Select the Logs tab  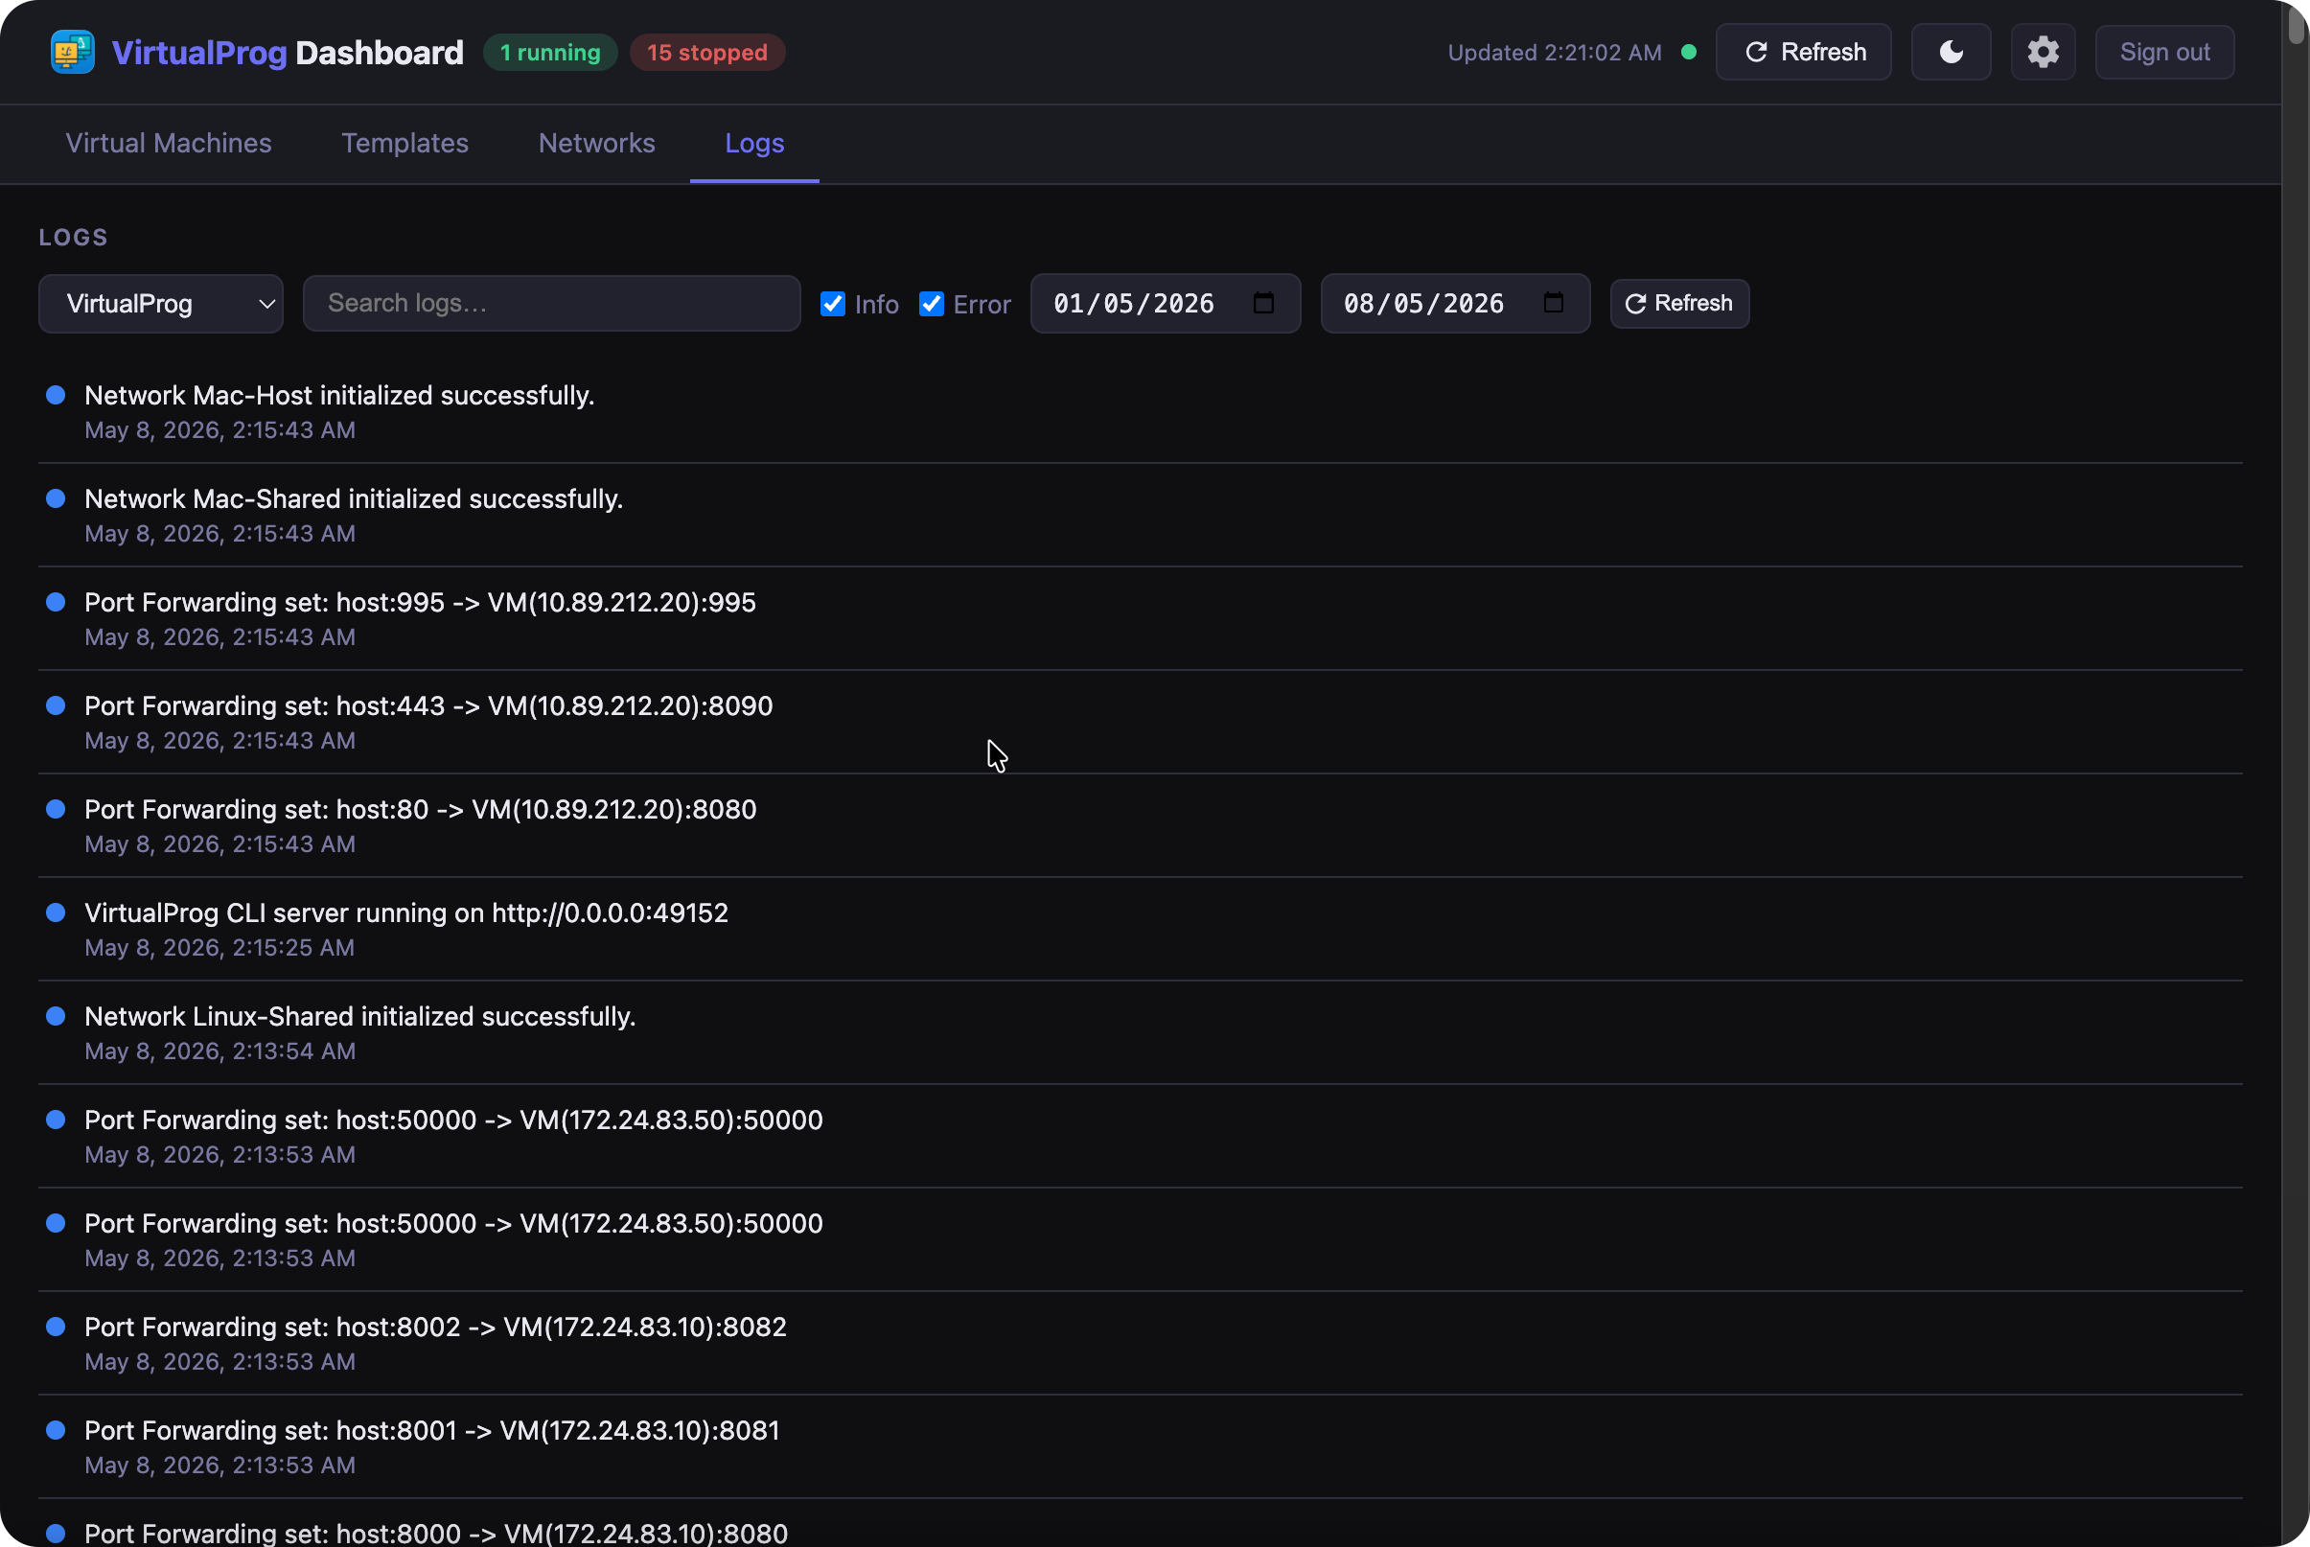coord(754,144)
